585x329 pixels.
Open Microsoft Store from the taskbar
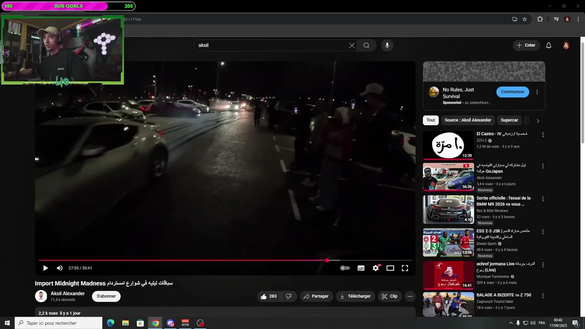click(x=140, y=323)
